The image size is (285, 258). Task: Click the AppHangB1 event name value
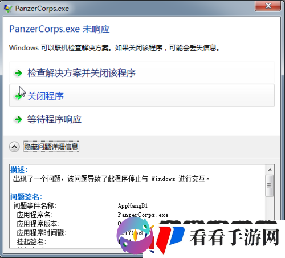[133, 205]
